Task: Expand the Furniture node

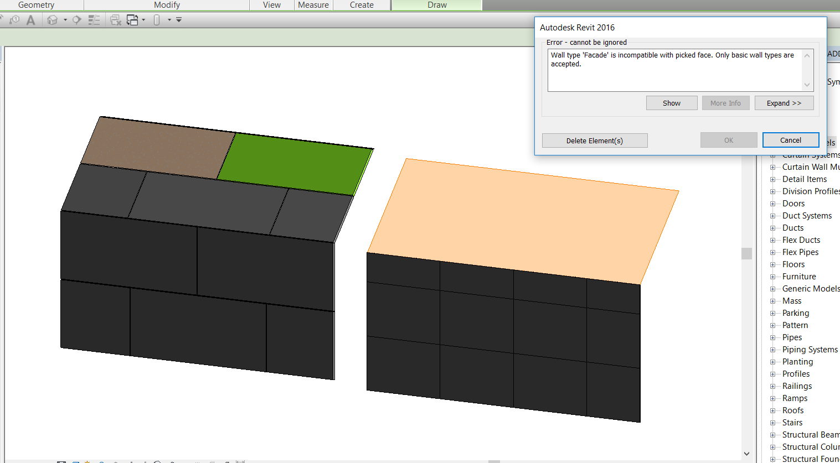Action: pyautogui.click(x=772, y=277)
